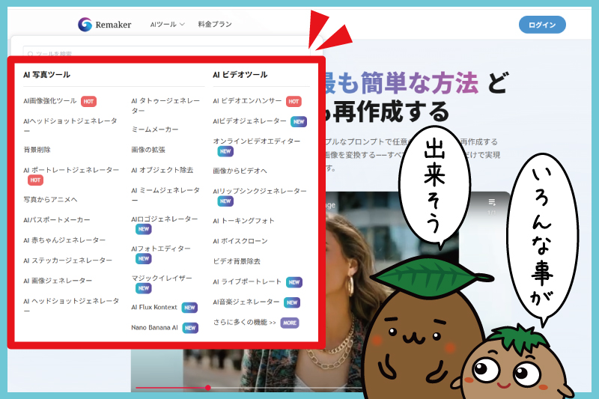
Task: Click the NEW badge next to Nano Banana AI
Action: tap(190, 328)
